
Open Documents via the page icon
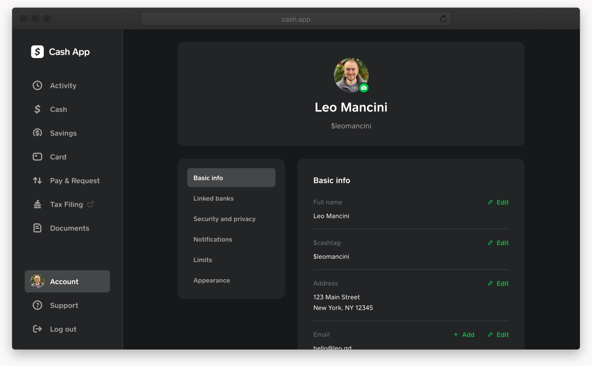(x=37, y=228)
